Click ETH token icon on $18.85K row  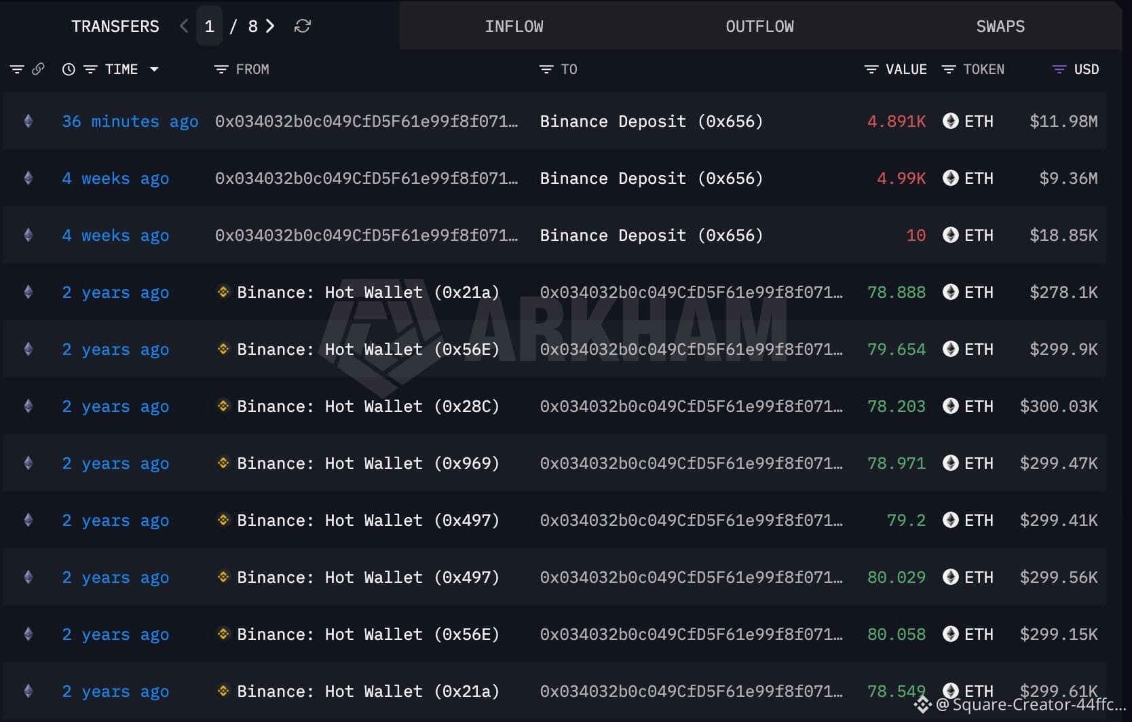pyautogui.click(x=951, y=235)
